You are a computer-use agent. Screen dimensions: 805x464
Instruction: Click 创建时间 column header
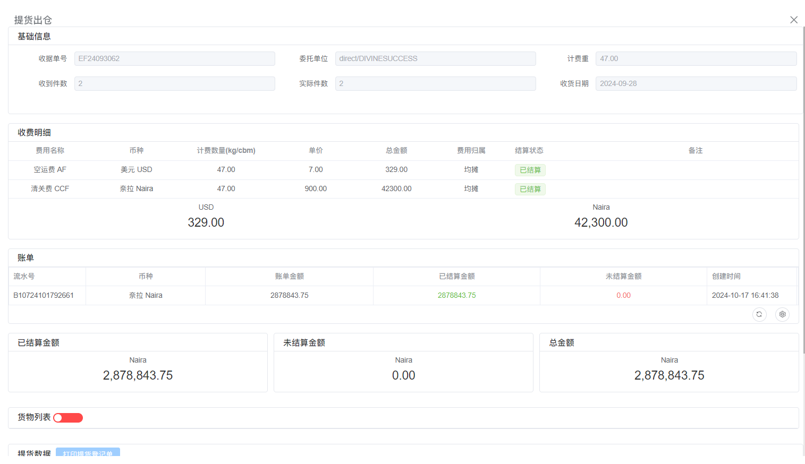pyautogui.click(x=726, y=276)
